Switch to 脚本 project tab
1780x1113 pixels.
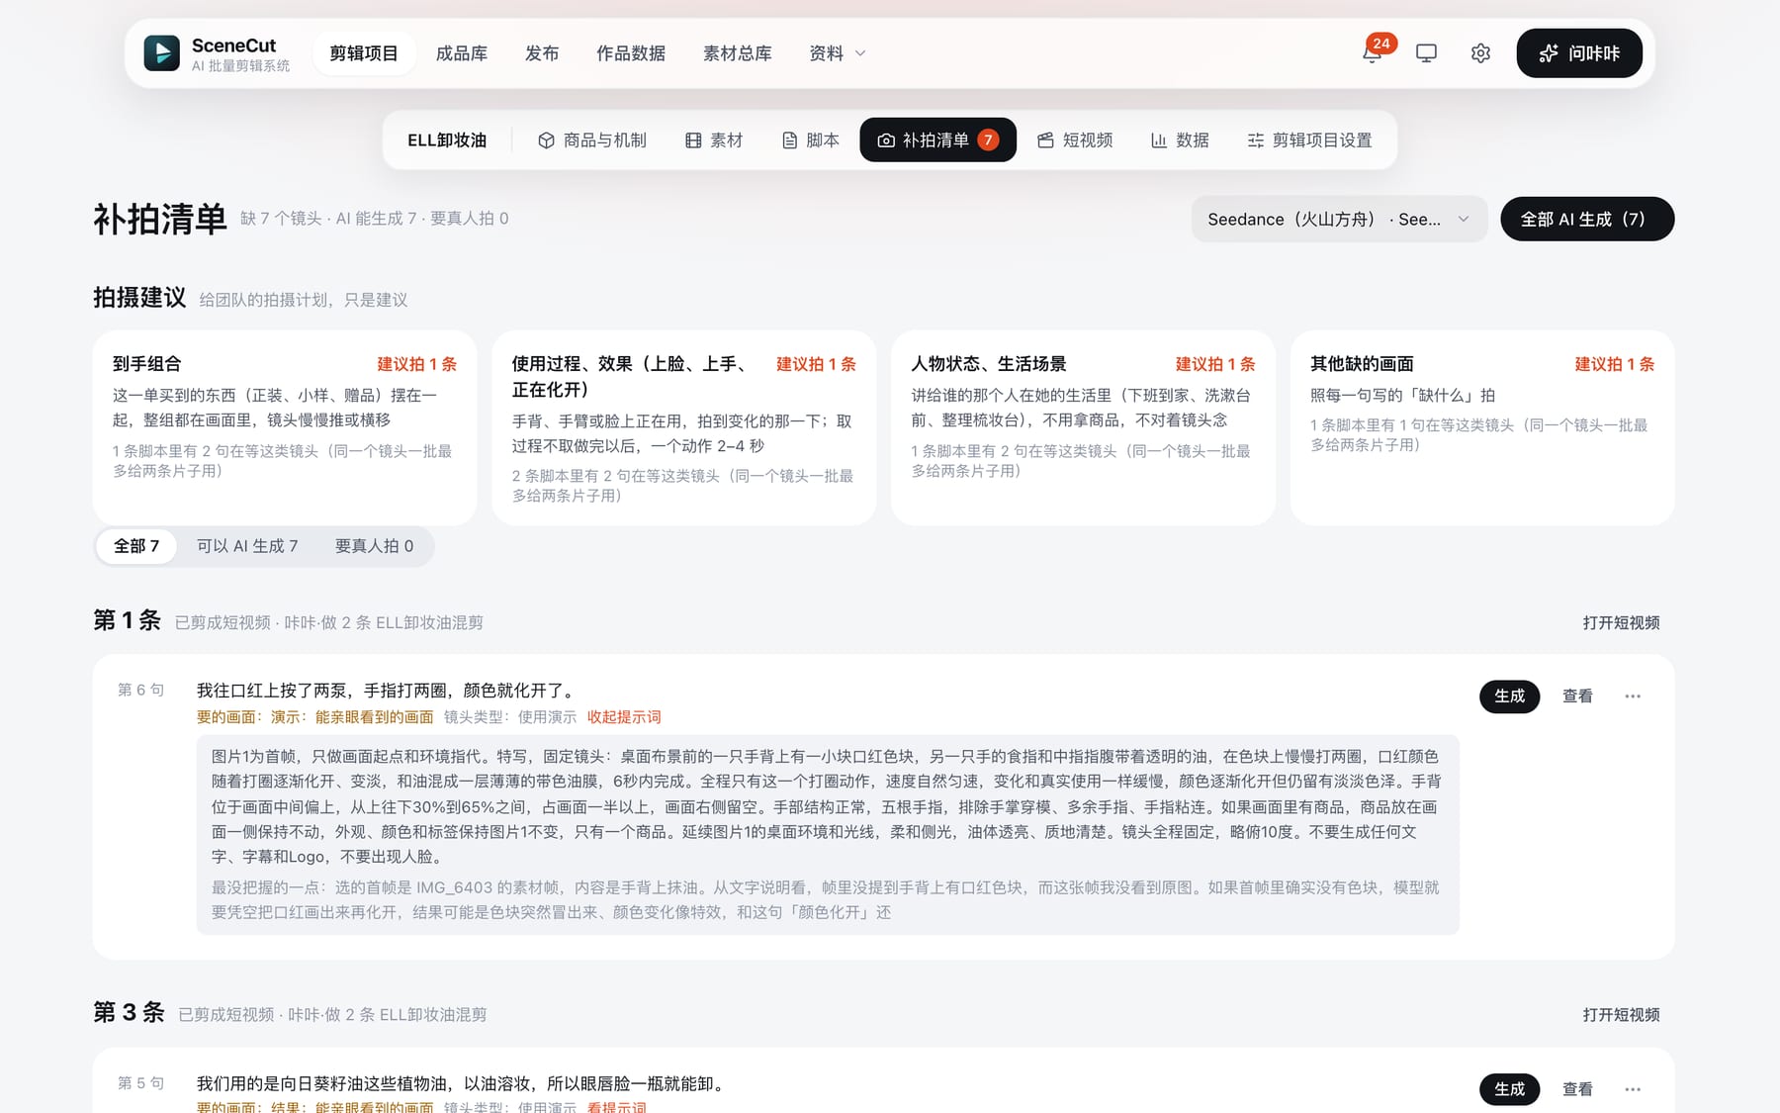click(811, 140)
